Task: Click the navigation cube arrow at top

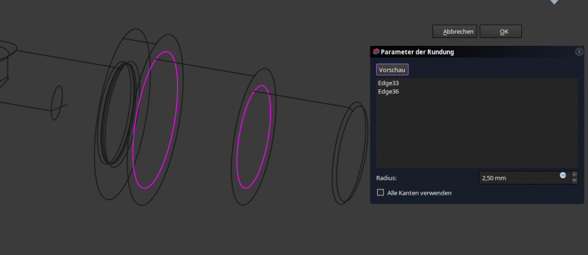Action: coord(554,2)
